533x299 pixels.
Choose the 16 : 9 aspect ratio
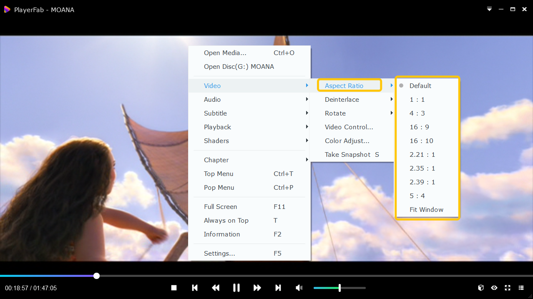point(427,127)
